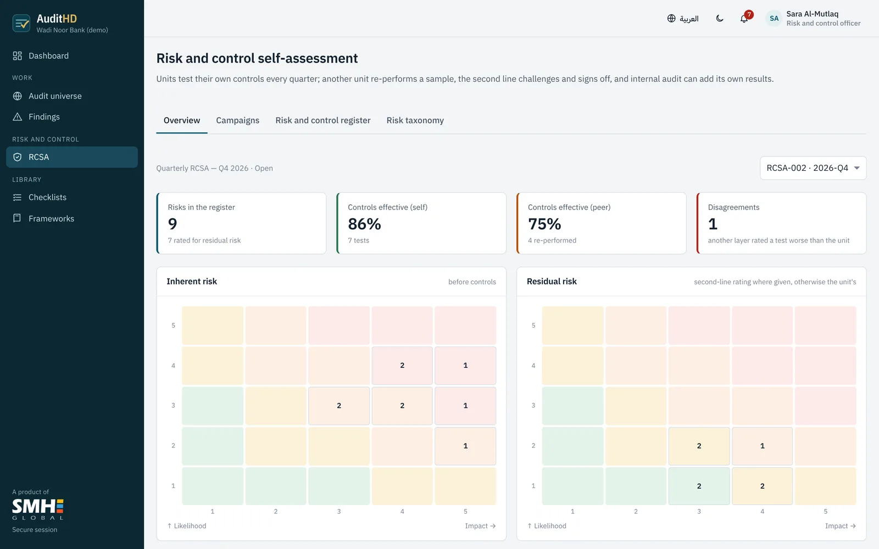Click Sara Al-Mutlaq user name
The image size is (879, 549).
[812, 14]
